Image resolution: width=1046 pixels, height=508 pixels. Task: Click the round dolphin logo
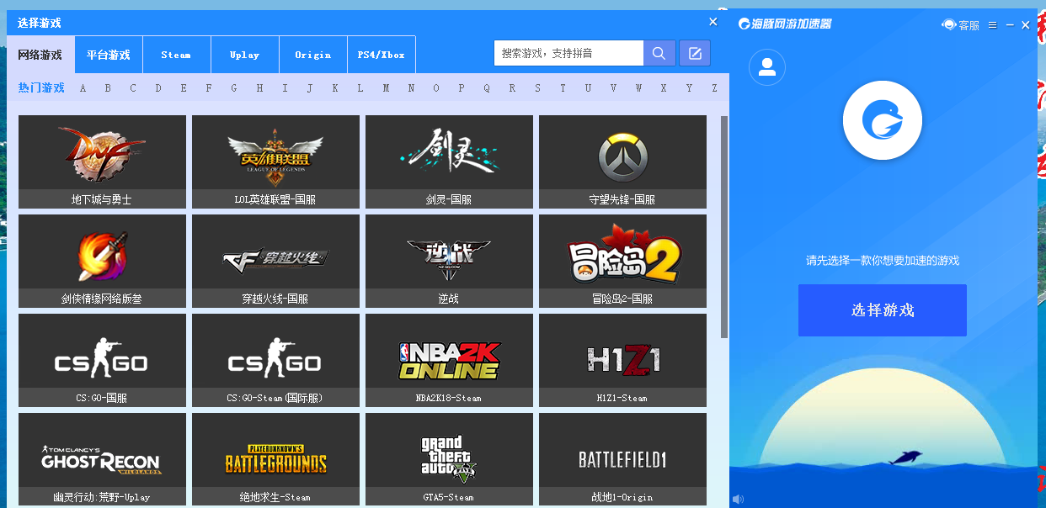click(883, 120)
